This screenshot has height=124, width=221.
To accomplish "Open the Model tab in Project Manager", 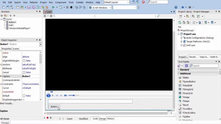I will pyautogui.click(x=193, y=57).
